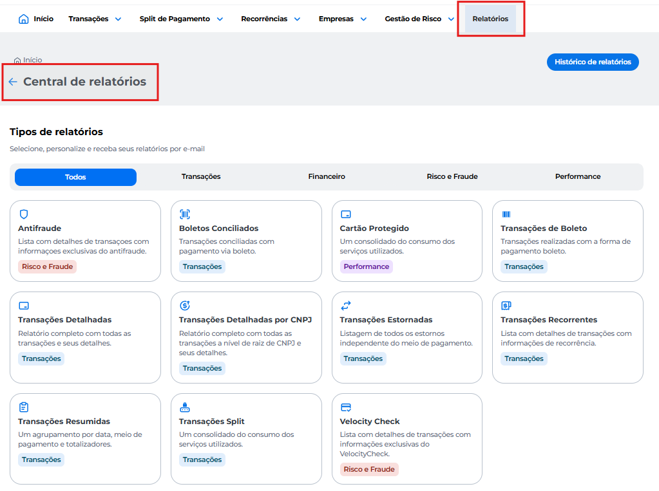659x491 pixels.
Task: Open Empresas in the top navigation
Action: tap(336, 19)
